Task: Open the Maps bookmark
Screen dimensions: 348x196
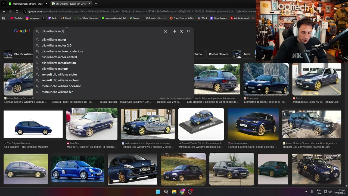Action: (134, 18)
